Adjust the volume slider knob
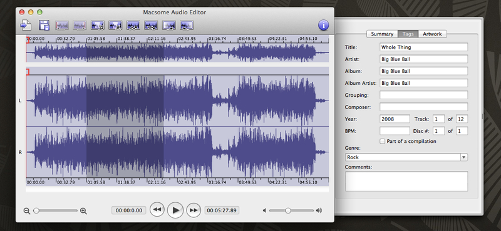501x231 pixels. click(288, 210)
